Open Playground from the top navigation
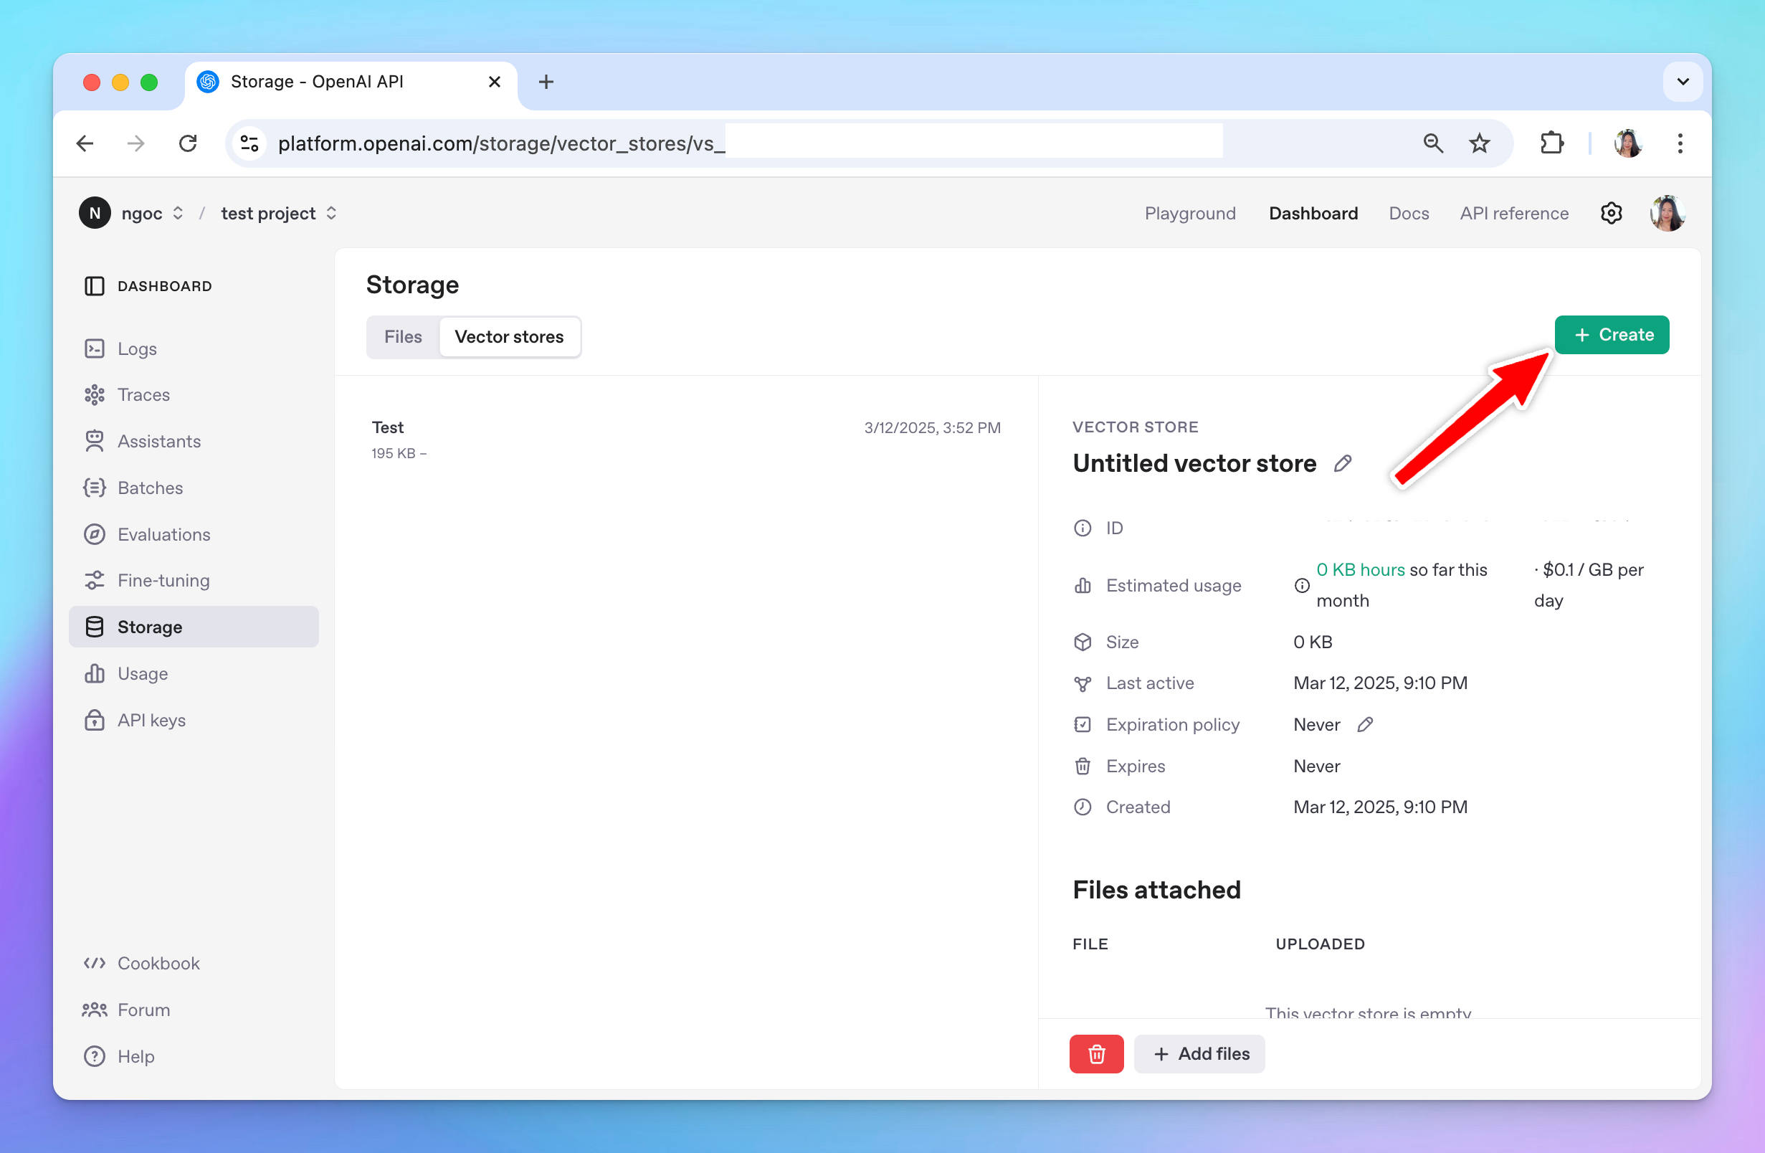The width and height of the screenshot is (1765, 1153). (x=1189, y=214)
